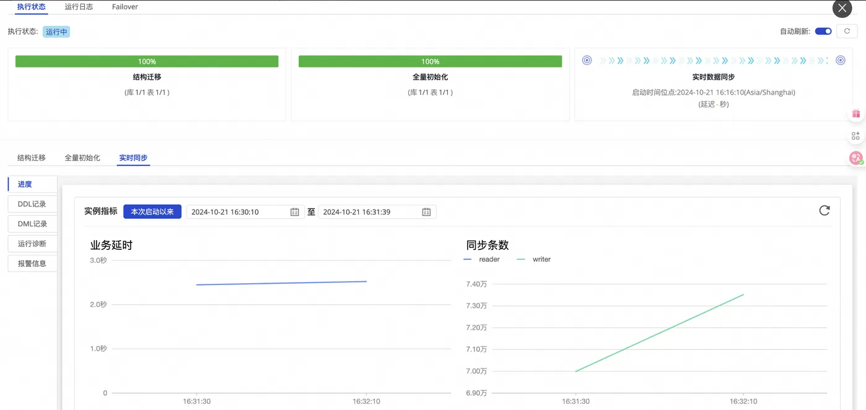866x410 pixels.
Task: Click the 启动时间位点 timestamp text
Action: tap(713, 92)
